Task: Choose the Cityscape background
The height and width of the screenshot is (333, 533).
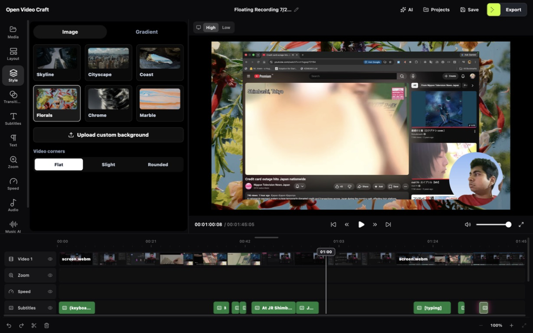Action: (x=108, y=62)
